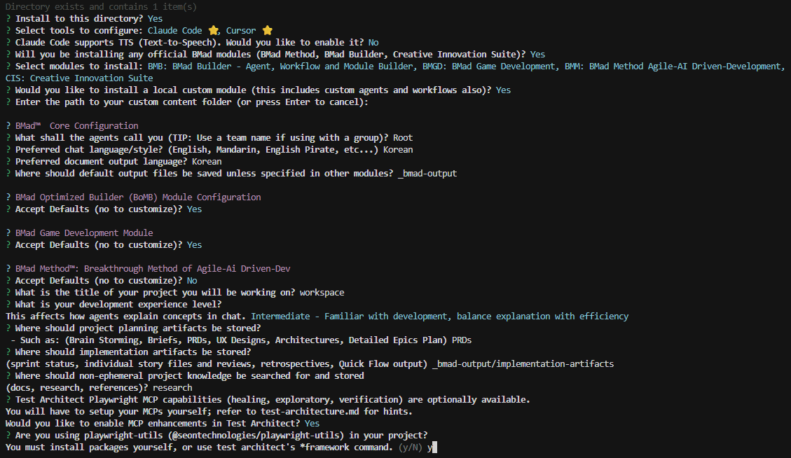Click the TTS (Text-to-Speech) question line
Image resolution: width=791 pixels, height=458 pixels.
(192, 43)
